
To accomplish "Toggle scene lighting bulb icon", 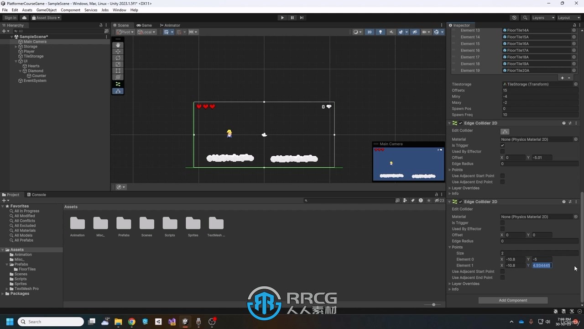I will click(x=381, y=32).
